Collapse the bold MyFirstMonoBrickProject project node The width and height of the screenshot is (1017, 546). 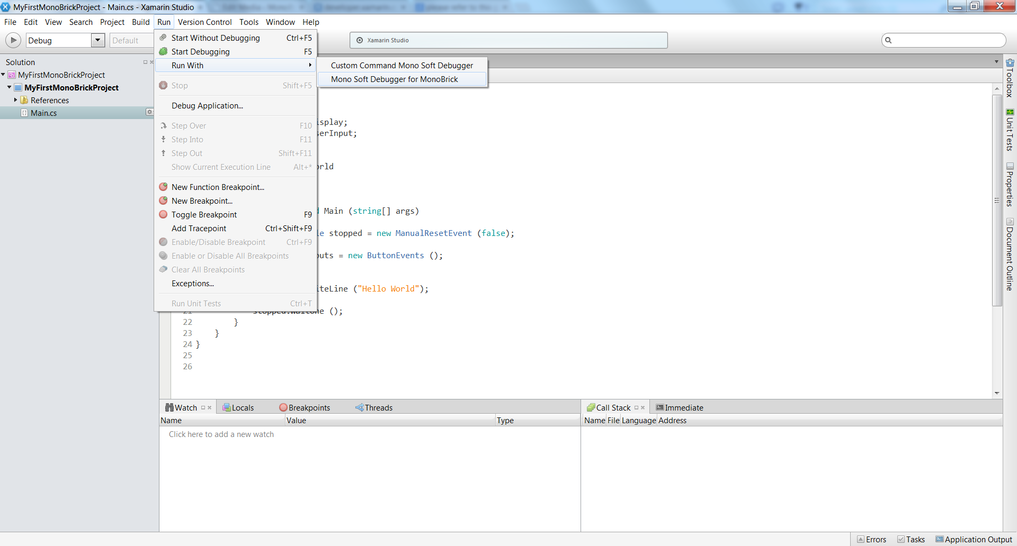(10, 87)
